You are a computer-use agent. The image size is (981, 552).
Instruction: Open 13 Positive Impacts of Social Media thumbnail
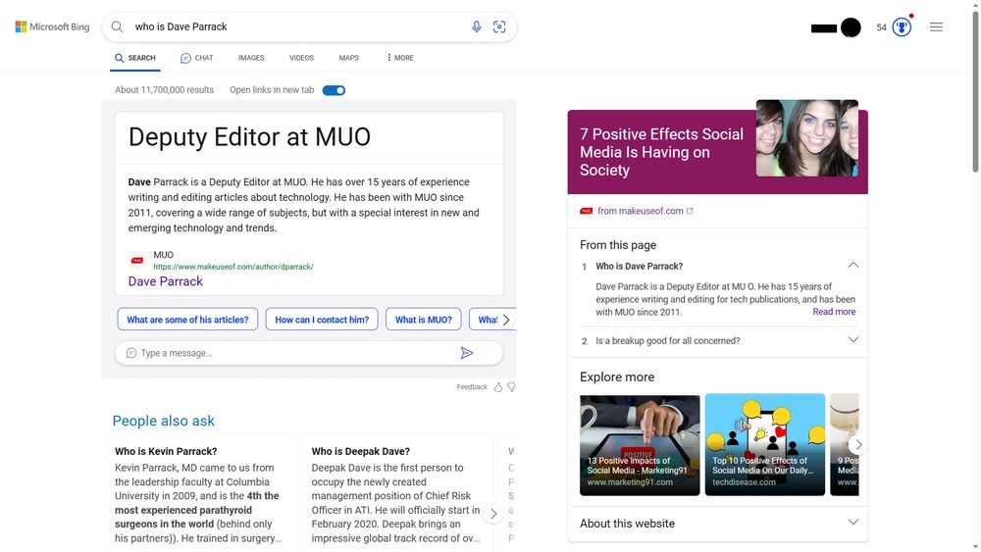(640, 445)
